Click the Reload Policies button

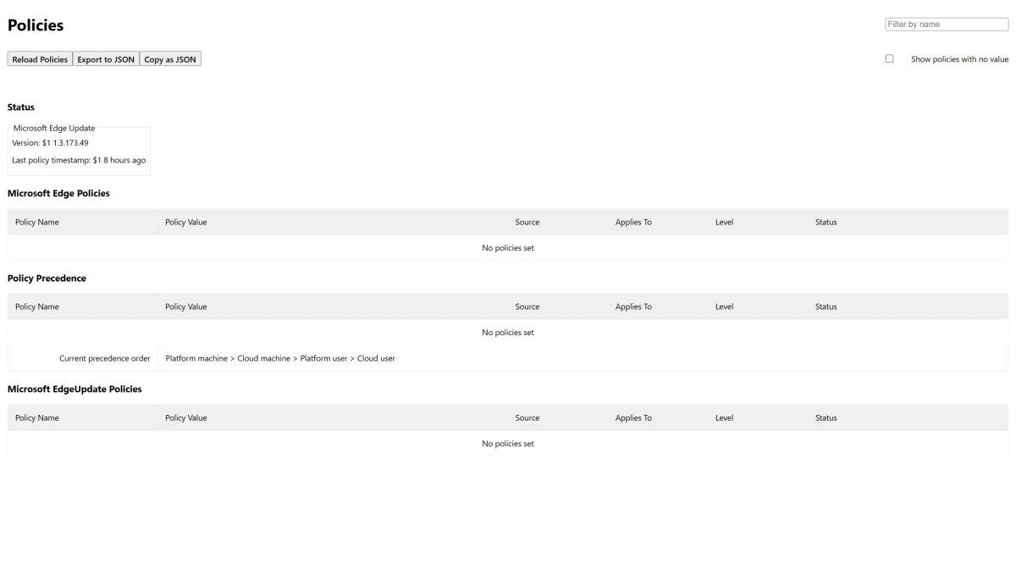(x=40, y=59)
